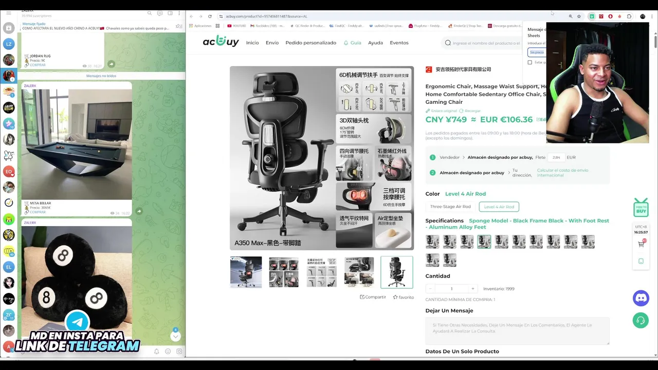Image resolution: width=658 pixels, height=370 pixels.
Task: Select the highlighted fourth specification swatch
Action: coord(484,242)
